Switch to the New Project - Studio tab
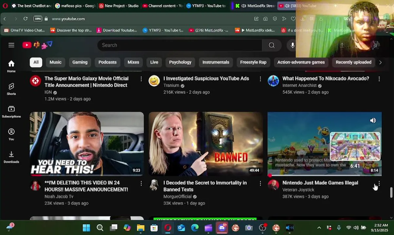The image size is (394, 235). 119,6
